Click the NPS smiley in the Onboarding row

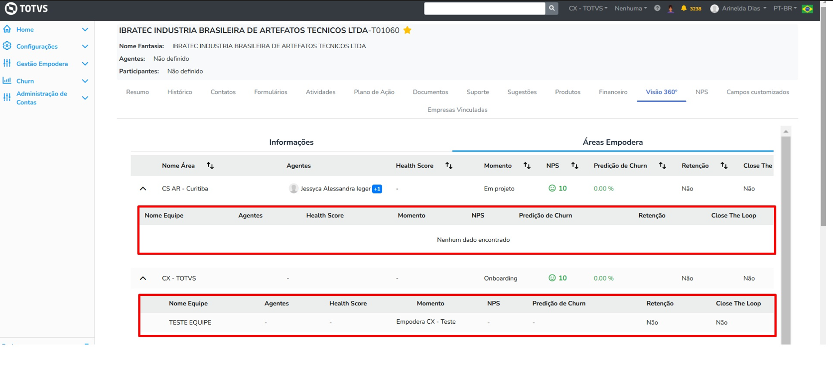552,278
